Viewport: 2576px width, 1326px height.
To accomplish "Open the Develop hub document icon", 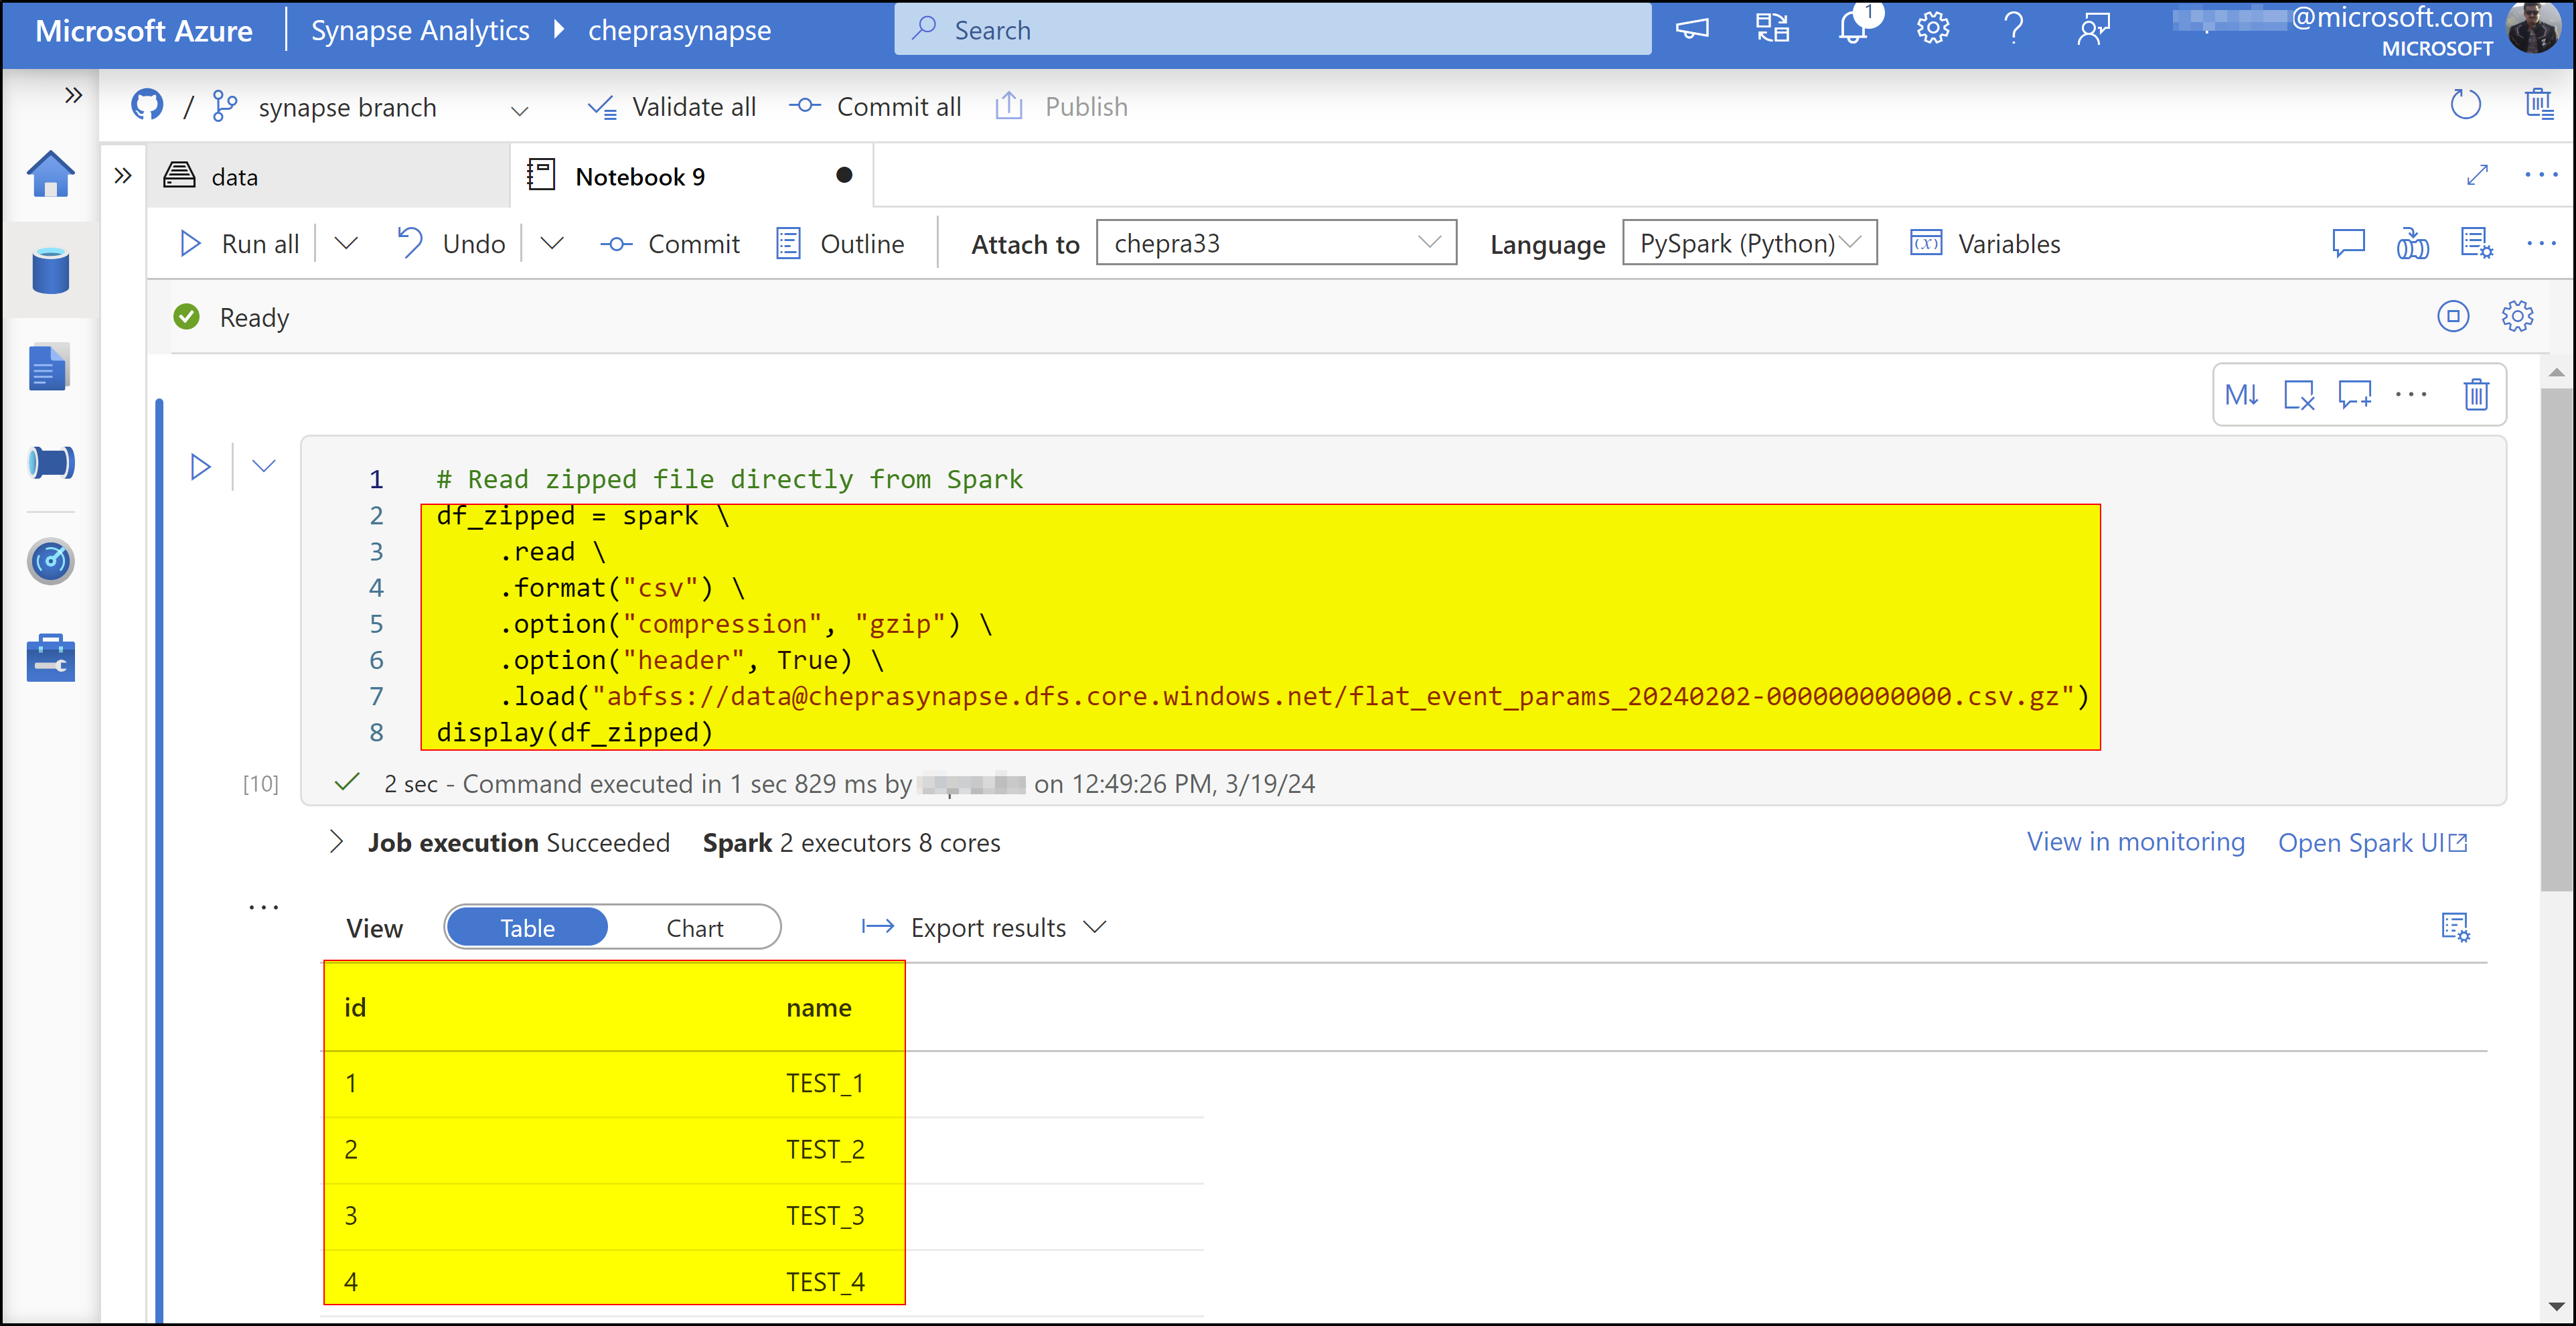I will 49,367.
